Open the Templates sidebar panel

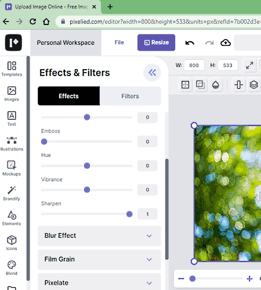tap(12, 69)
